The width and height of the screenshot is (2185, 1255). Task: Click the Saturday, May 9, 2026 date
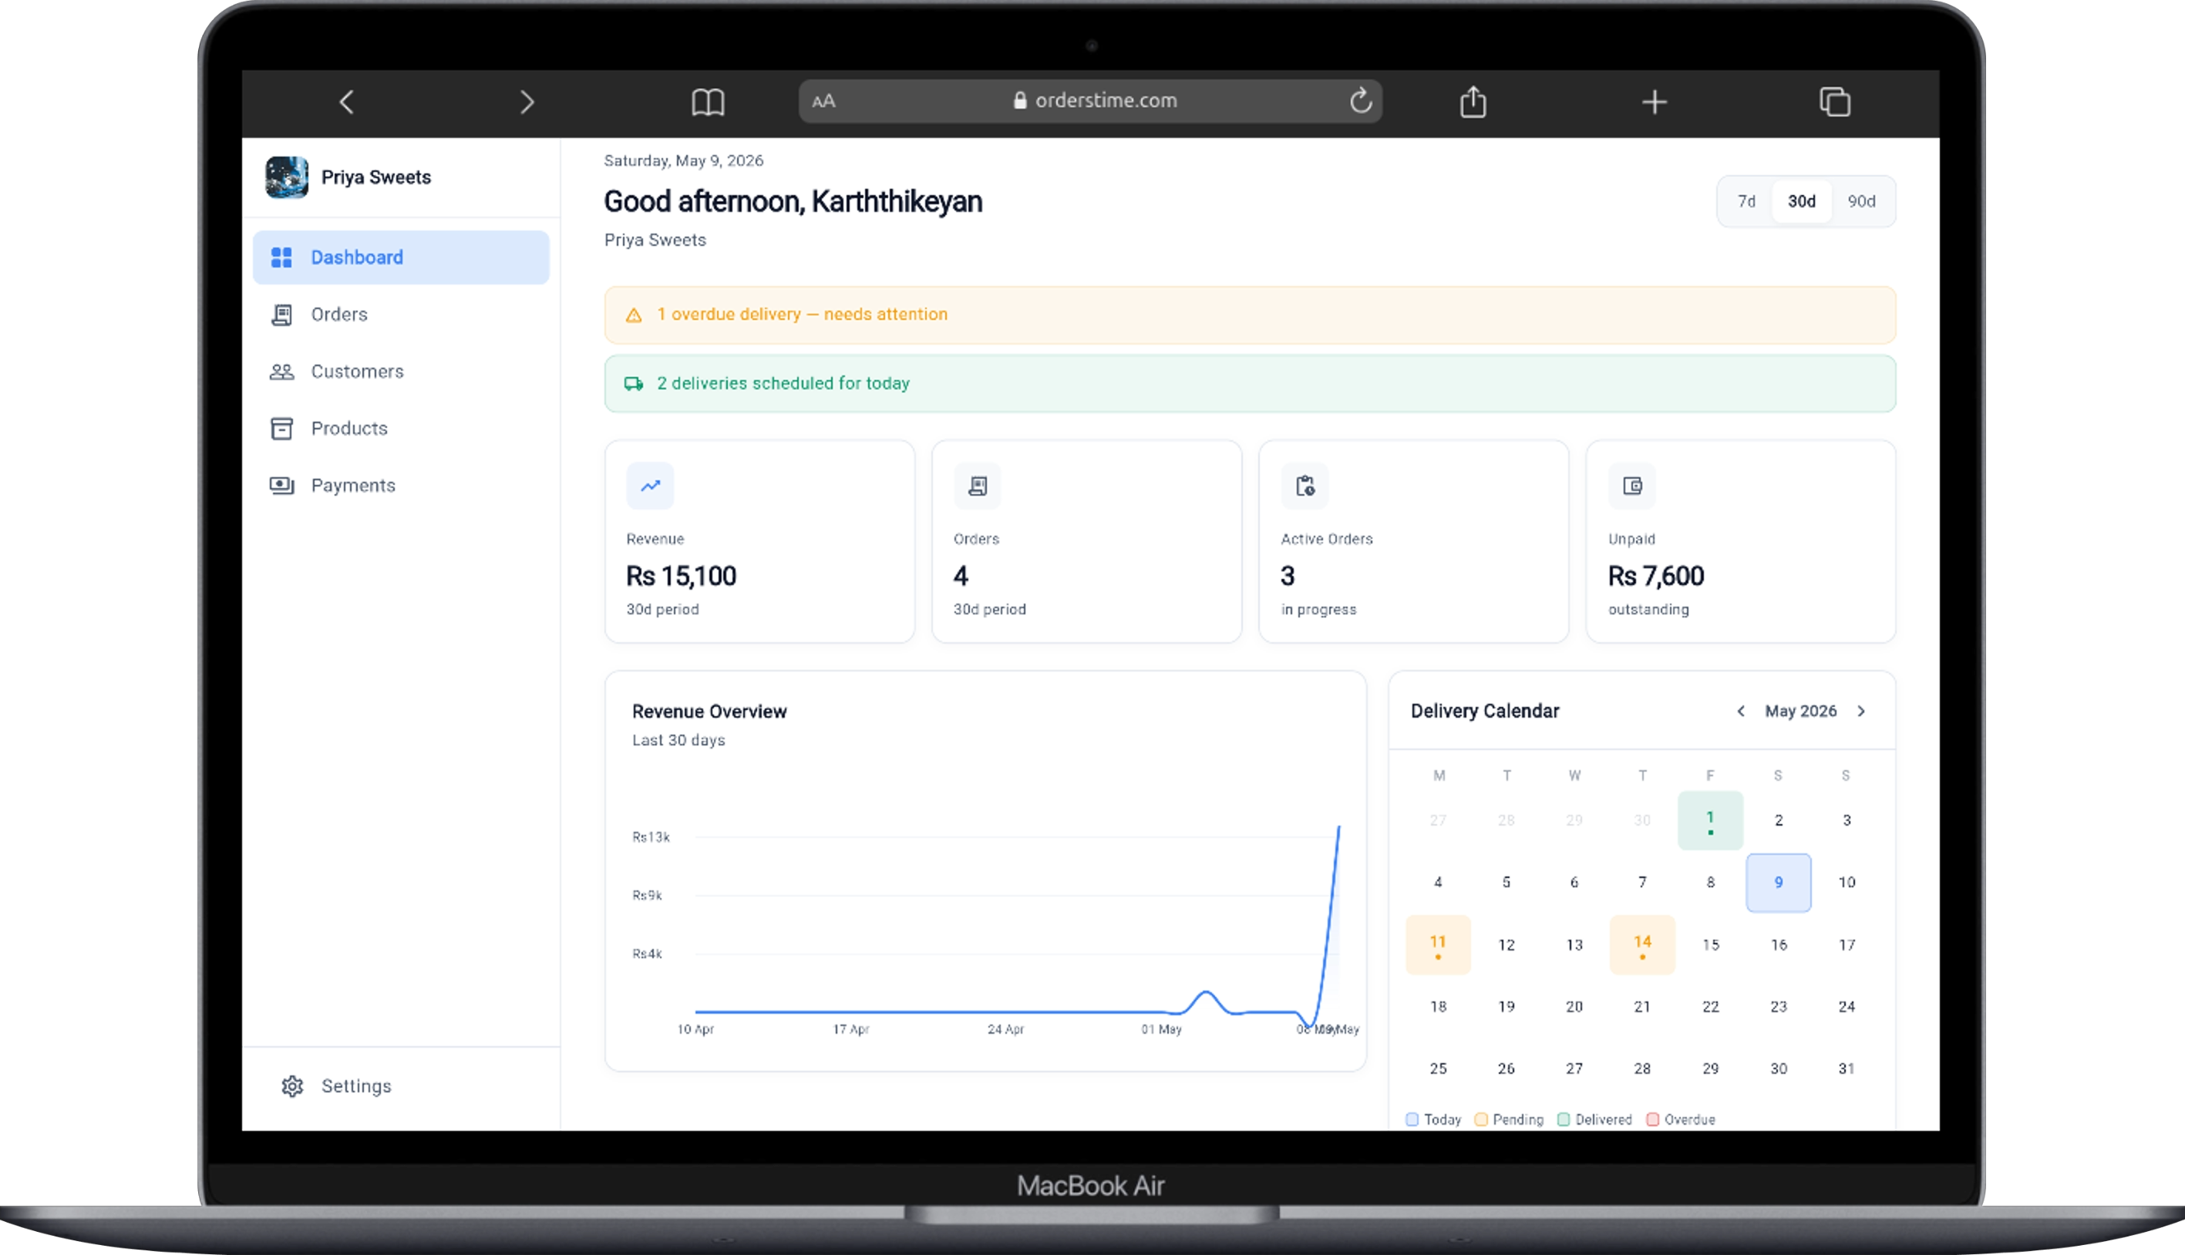(684, 161)
